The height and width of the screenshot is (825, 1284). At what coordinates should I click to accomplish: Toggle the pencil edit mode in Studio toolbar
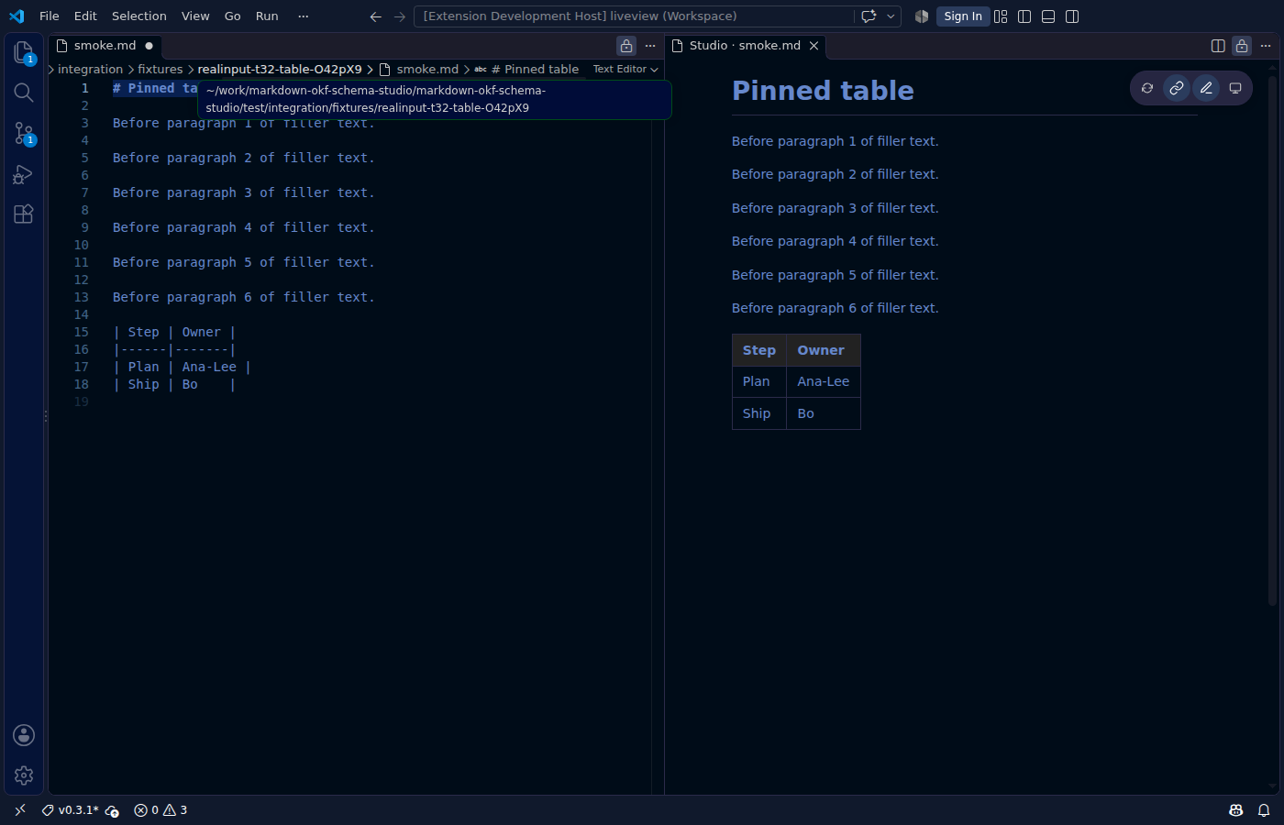click(x=1206, y=88)
